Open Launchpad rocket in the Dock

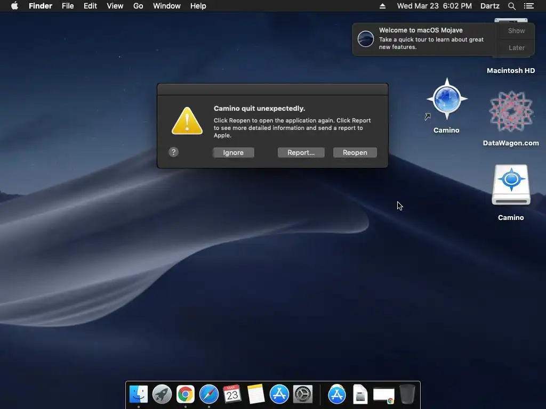(162, 395)
